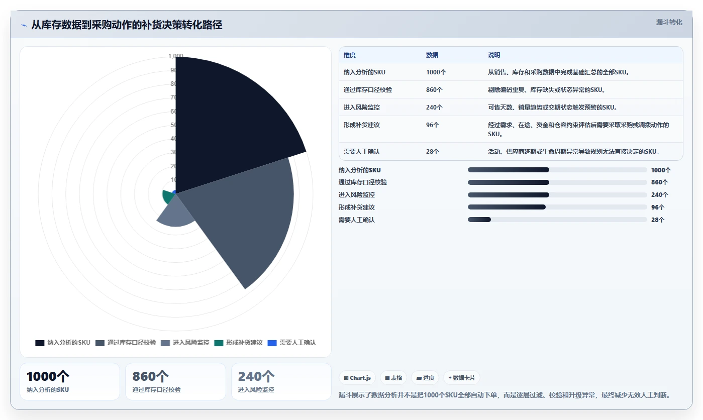Screen dimensions: 703x420
Task: Click the small teal chart segment
Action: tap(168, 196)
